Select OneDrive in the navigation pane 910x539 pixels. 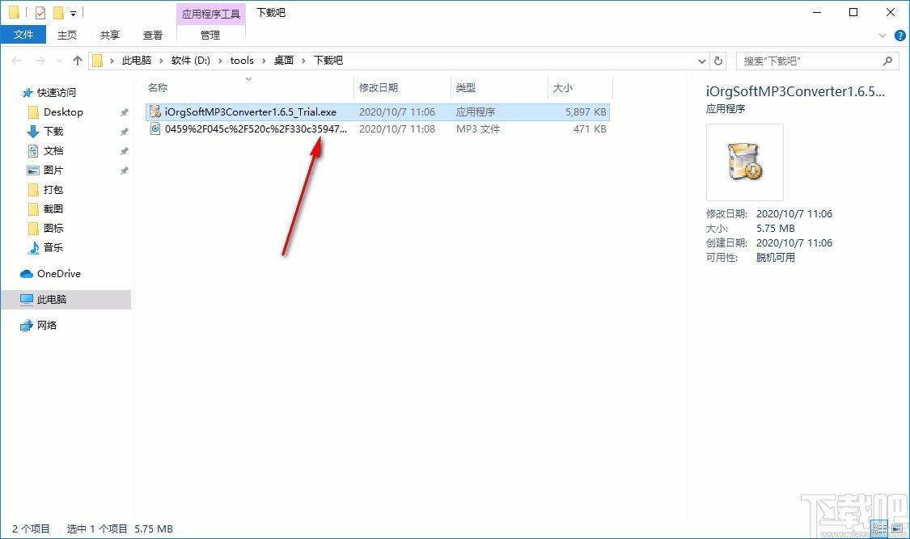point(58,274)
